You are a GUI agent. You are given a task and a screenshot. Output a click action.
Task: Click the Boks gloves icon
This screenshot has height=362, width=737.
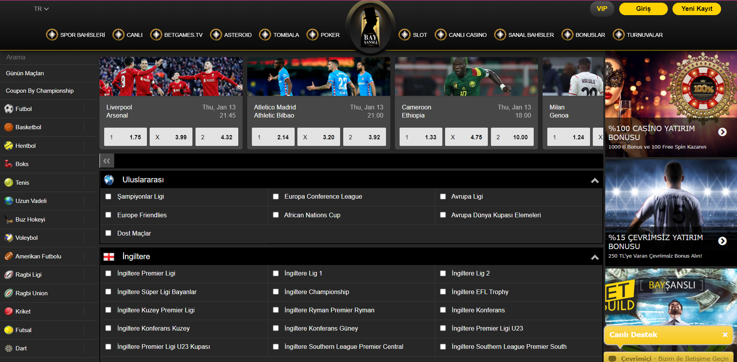point(9,164)
